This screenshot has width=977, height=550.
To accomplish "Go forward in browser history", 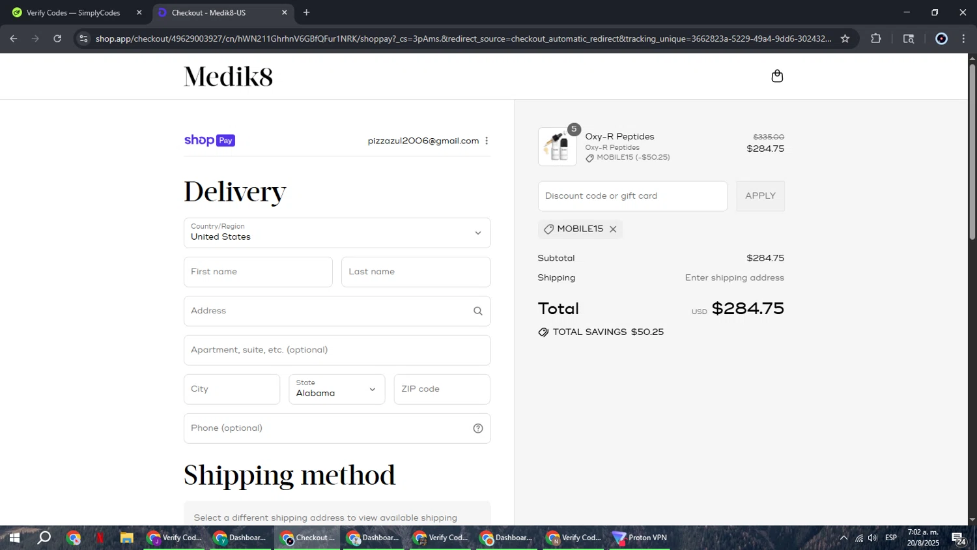I will coord(35,39).
